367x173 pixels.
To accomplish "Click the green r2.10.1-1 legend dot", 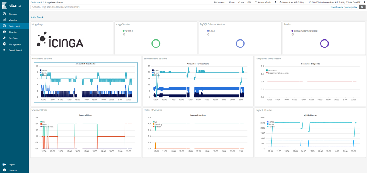I will 124,31.
